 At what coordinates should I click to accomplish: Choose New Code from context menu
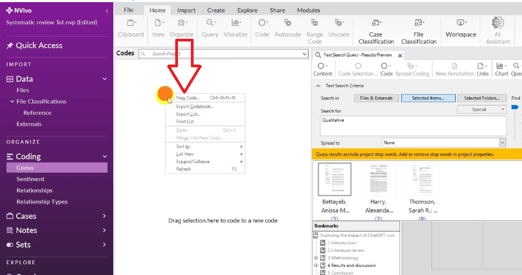205,97
